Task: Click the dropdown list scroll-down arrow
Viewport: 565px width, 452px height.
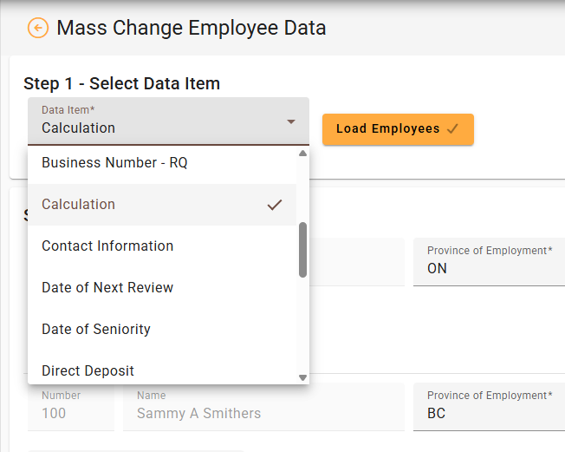Action: (x=302, y=377)
